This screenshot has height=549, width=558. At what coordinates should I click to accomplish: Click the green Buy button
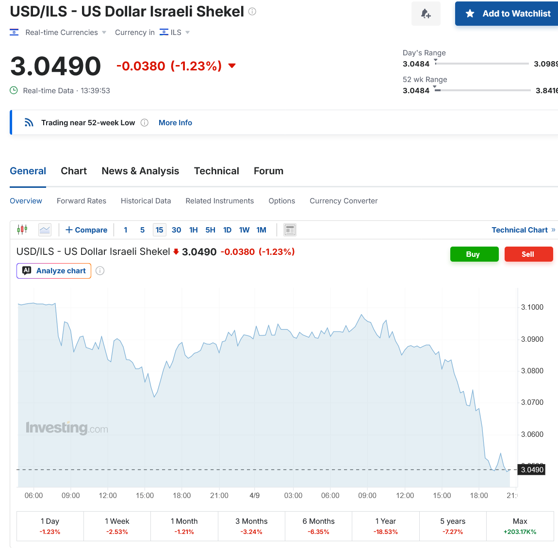[x=475, y=254]
